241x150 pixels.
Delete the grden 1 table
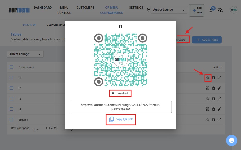click(213, 120)
